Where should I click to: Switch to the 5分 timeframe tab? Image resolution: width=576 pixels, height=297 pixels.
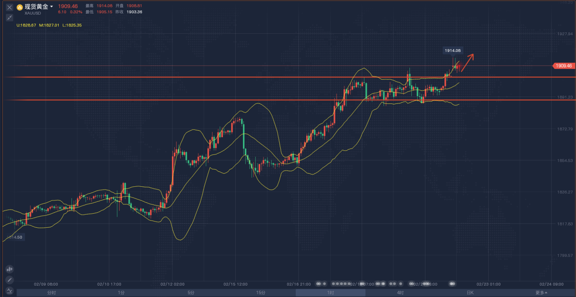191,292
